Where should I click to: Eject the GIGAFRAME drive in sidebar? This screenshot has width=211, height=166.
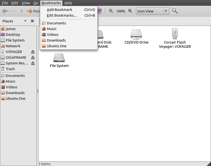tap(33, 57)
